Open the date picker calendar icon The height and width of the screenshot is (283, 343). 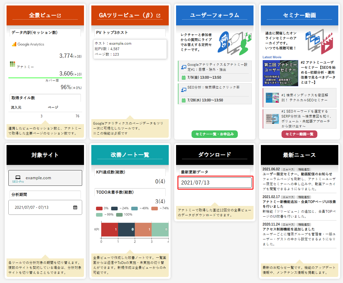(x=75, y=207)
